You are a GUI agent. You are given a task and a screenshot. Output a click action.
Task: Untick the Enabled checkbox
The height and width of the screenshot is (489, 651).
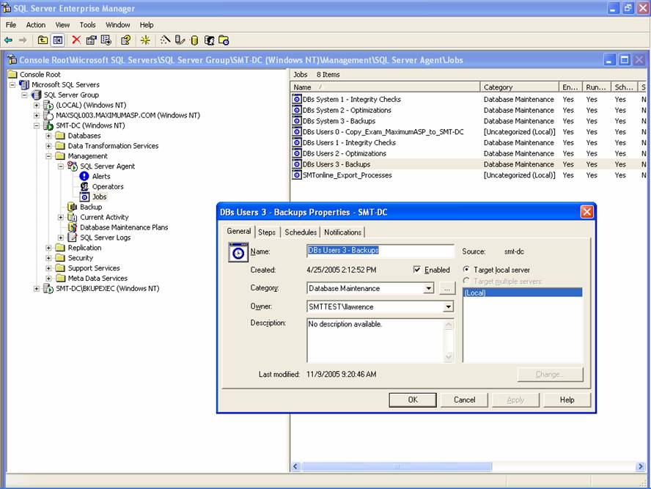pos(417,270)
